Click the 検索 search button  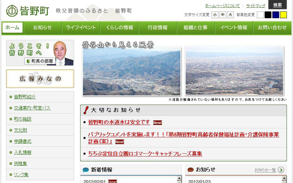tap(277, 4)
